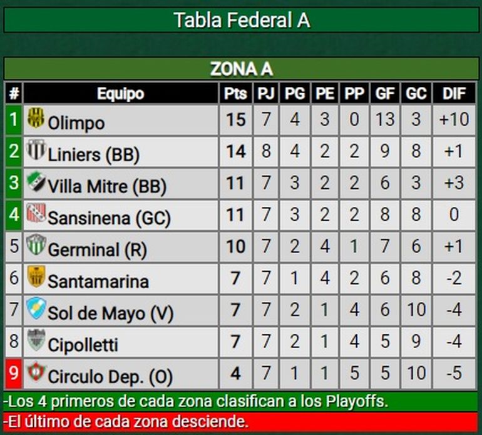This screenshot has height=435, width=482.
Task: Click the green Playoffs classification note
Action: click(x=241, y=401)
